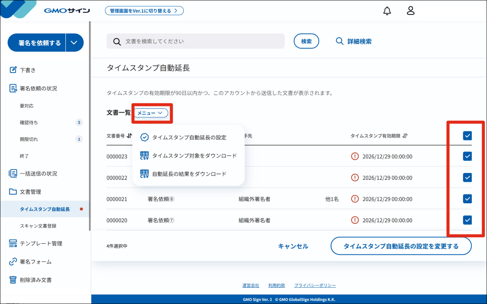Open 詳細検索 advanced search
The width and height of the screenshot is (487, 304).
click(354, 41)
